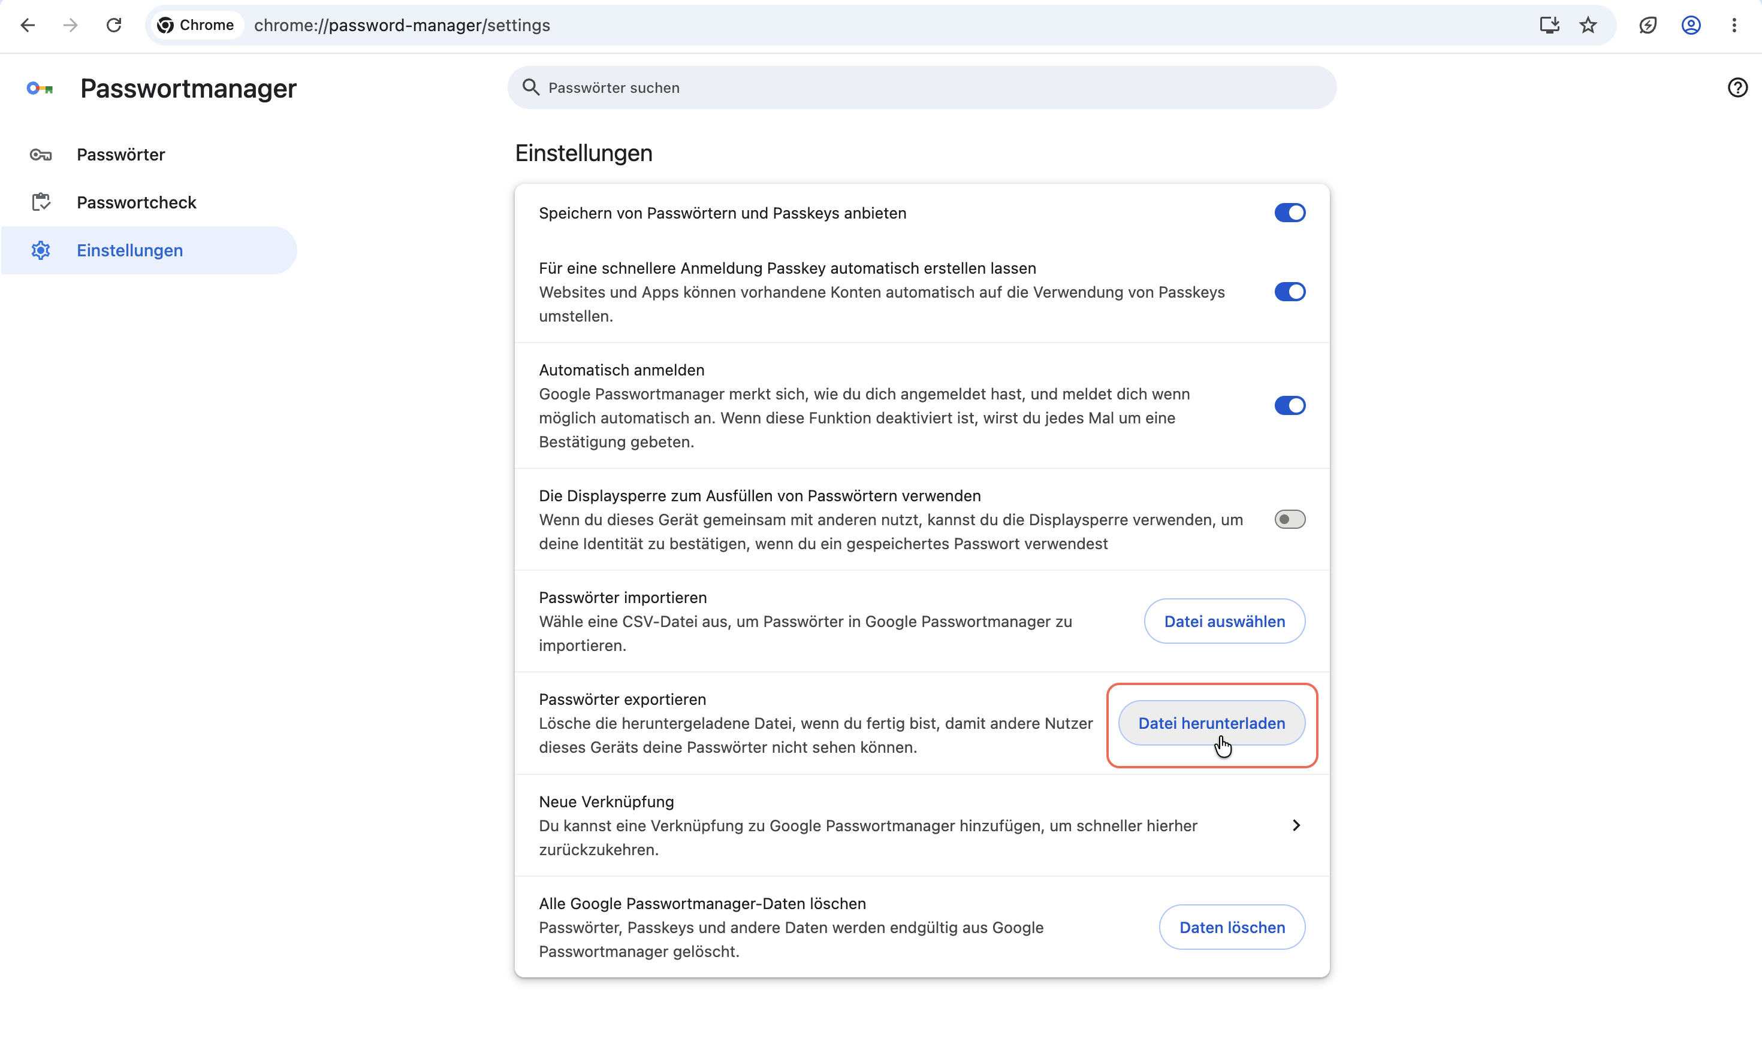
Task: Click the Datei auswählen button
Action: [x=1224, y=622]
